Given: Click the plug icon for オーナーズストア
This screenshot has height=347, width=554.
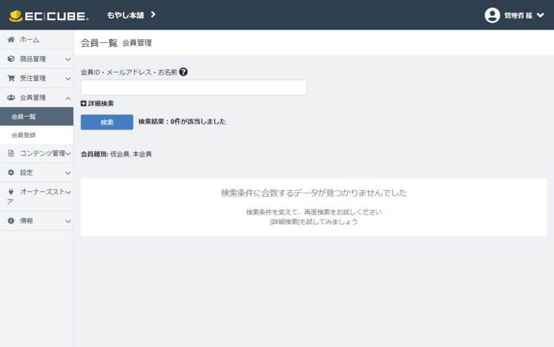Looking at the screenshot, I should click(x=11, y=192).
